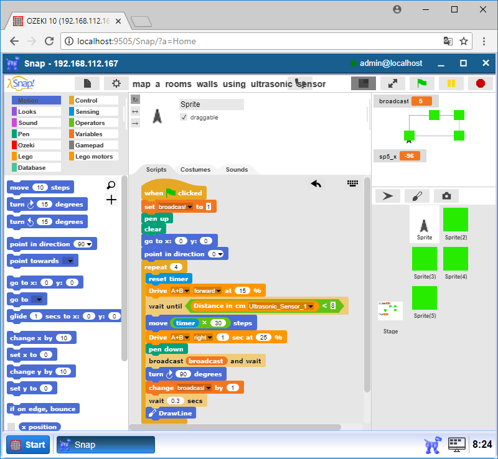The image size is (498, 459).
Task: Toggle keyboard entry icon in scripts area
Action: click(352, 183)
